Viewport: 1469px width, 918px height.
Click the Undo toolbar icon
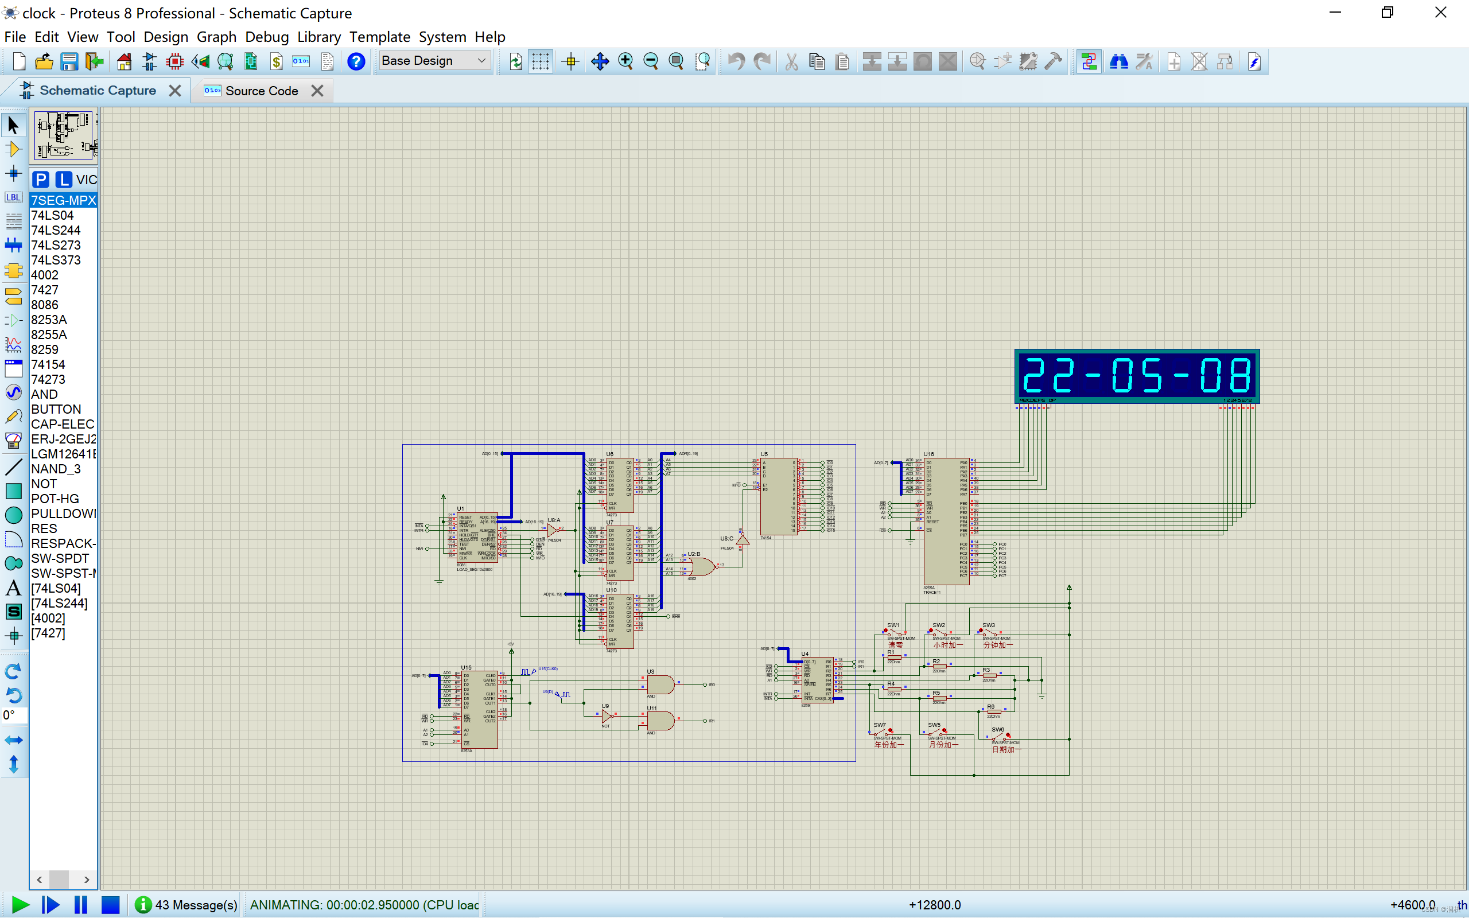tap(736, 61)
